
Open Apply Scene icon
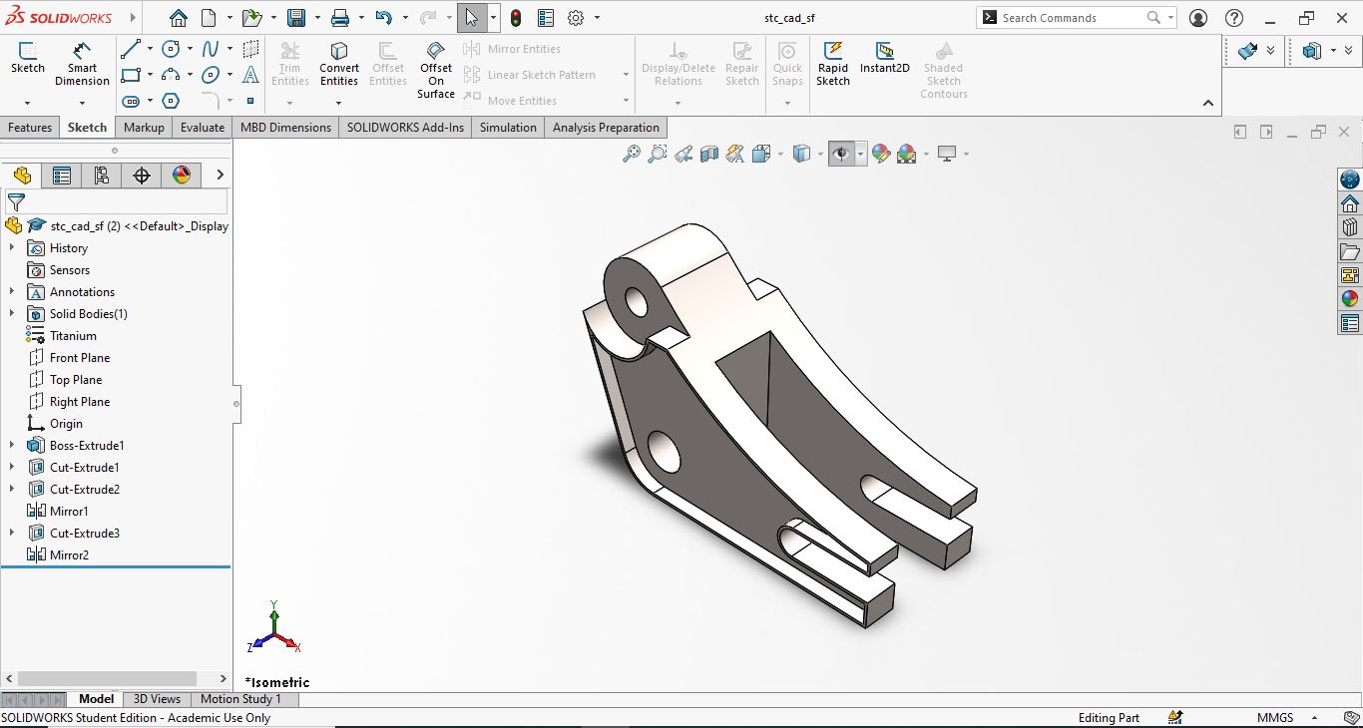[x=906, y=154]
